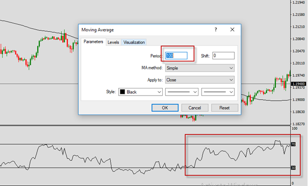Click the black color swatch in Style

pos(122,92)
